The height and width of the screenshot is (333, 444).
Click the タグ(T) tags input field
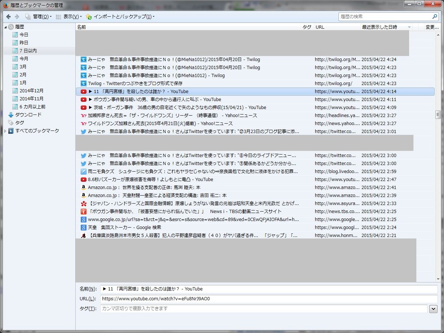click(x=264, y=309)
